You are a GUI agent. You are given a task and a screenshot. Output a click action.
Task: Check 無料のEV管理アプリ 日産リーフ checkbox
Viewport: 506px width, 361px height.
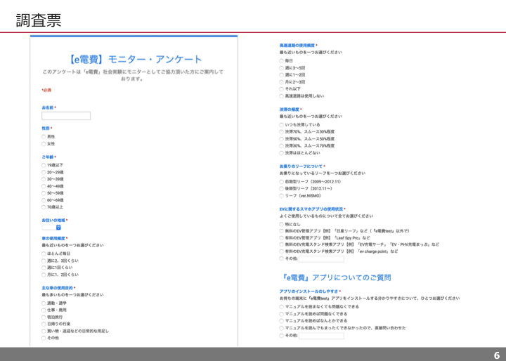point(281,231)
